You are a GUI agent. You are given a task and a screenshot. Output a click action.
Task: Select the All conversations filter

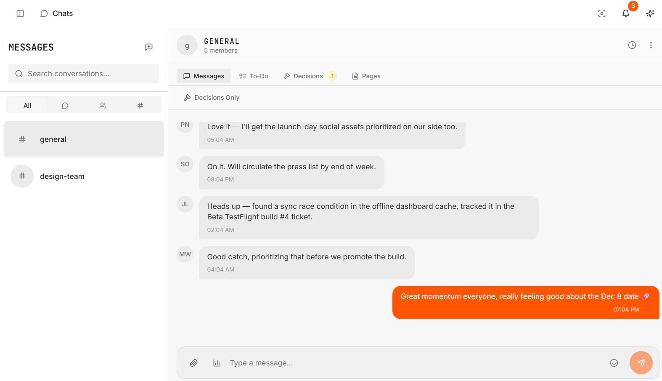[x=27, y=106]
